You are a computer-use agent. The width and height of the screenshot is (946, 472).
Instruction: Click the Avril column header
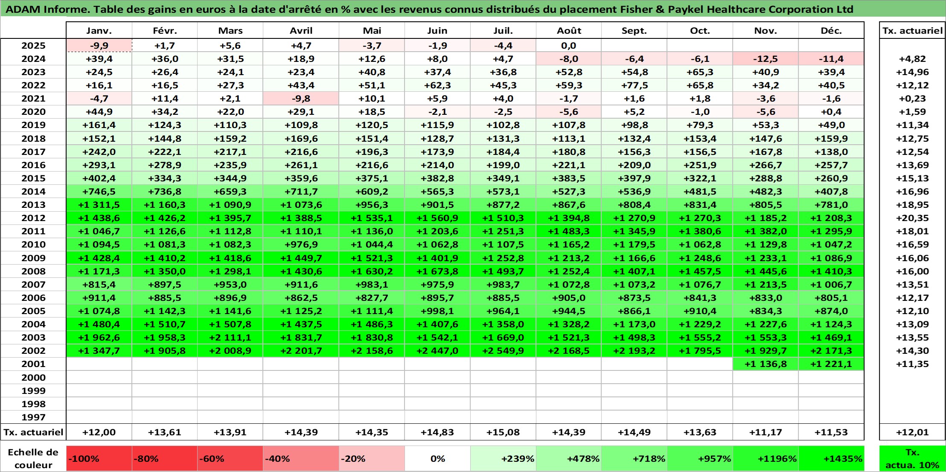pyautogui.click(x=301, y=30)
